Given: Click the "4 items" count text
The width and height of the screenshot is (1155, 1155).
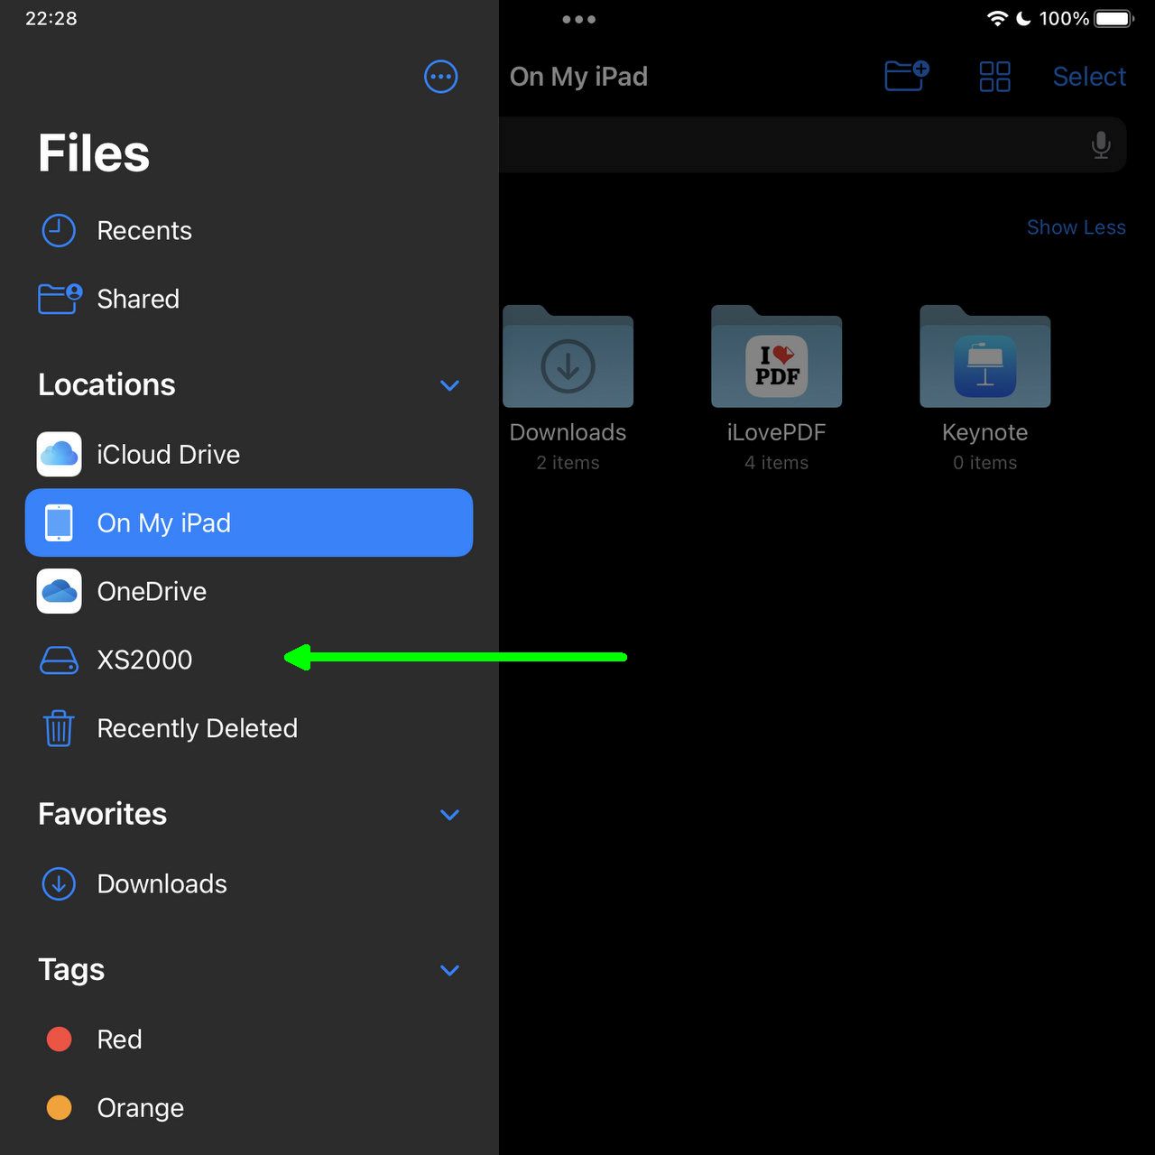Looking at the screenshot, I should (776, 463).
